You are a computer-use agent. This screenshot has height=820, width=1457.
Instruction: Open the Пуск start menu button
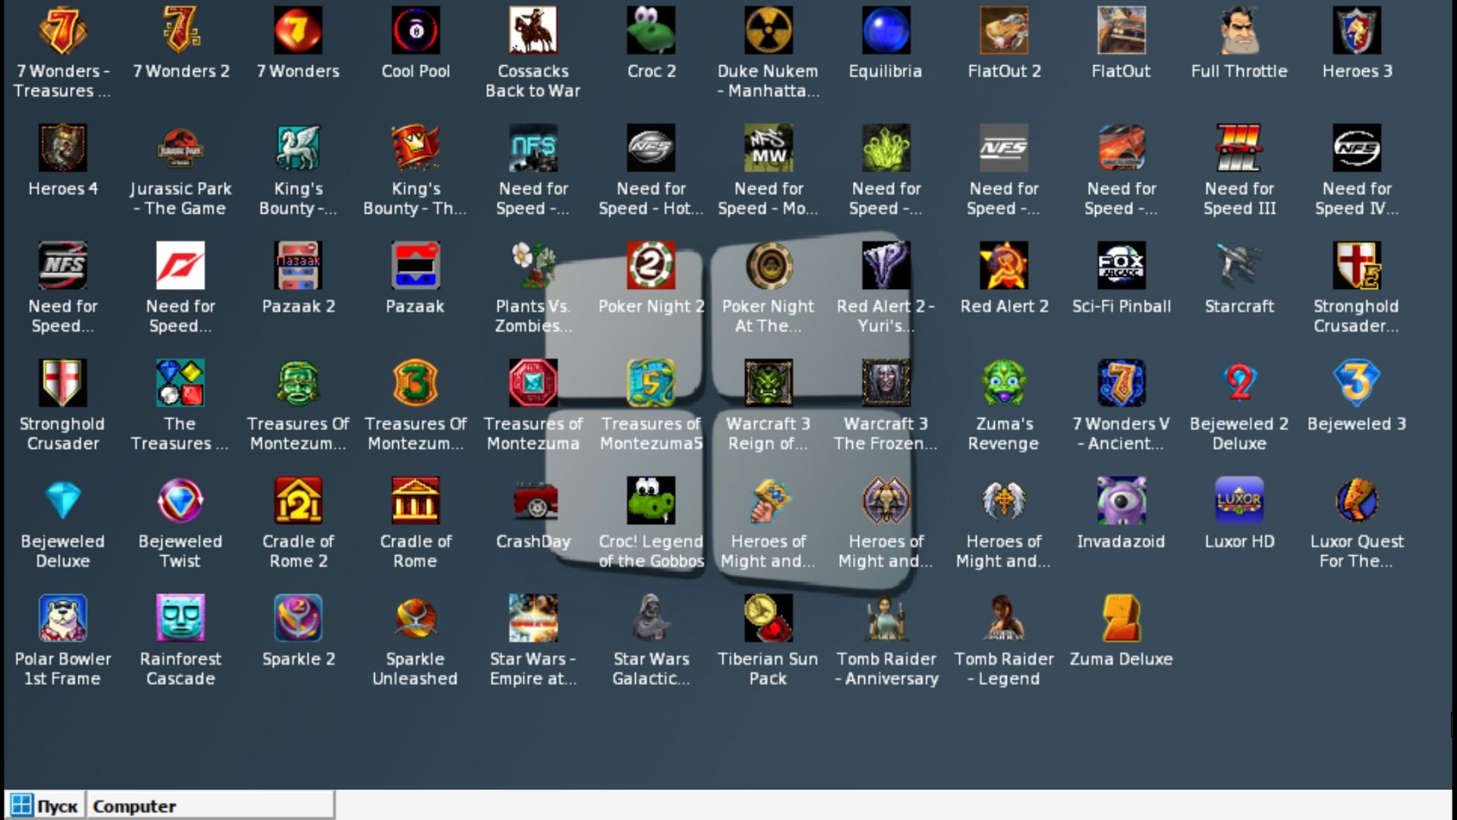[46, 806]
